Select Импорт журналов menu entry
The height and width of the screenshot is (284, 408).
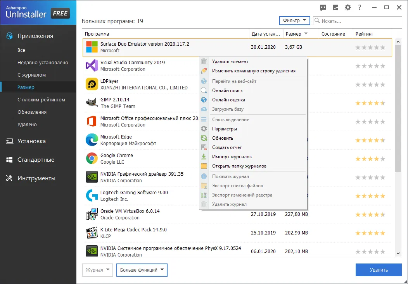tap(232, 157)
